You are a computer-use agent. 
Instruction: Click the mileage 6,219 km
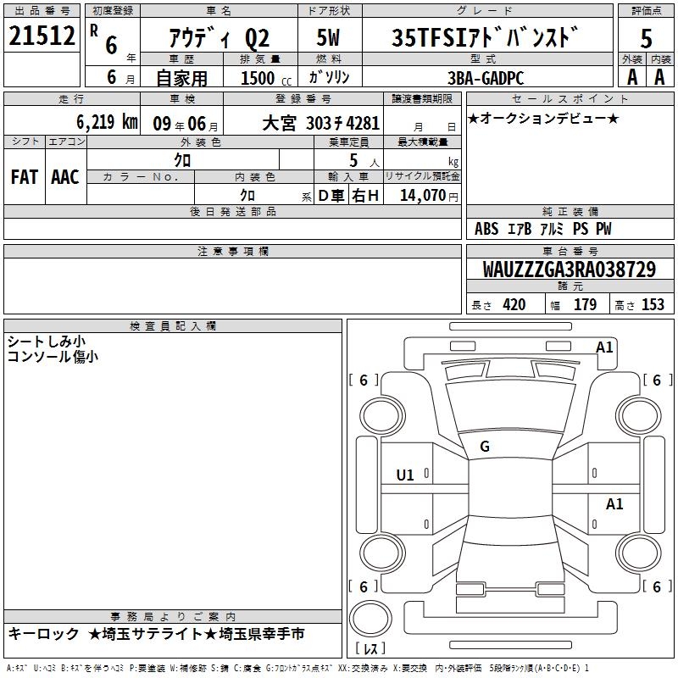click(x=108, y=122)
